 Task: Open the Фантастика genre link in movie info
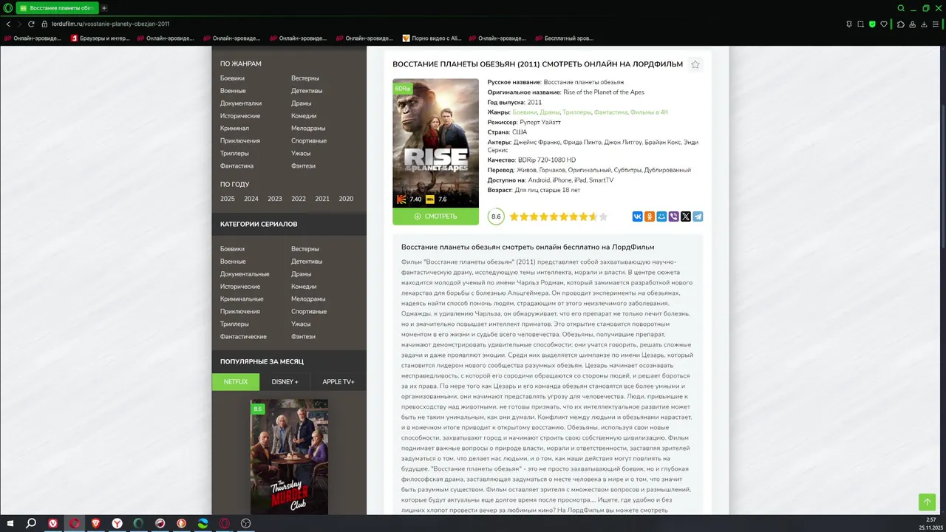[x=610, y=112]
